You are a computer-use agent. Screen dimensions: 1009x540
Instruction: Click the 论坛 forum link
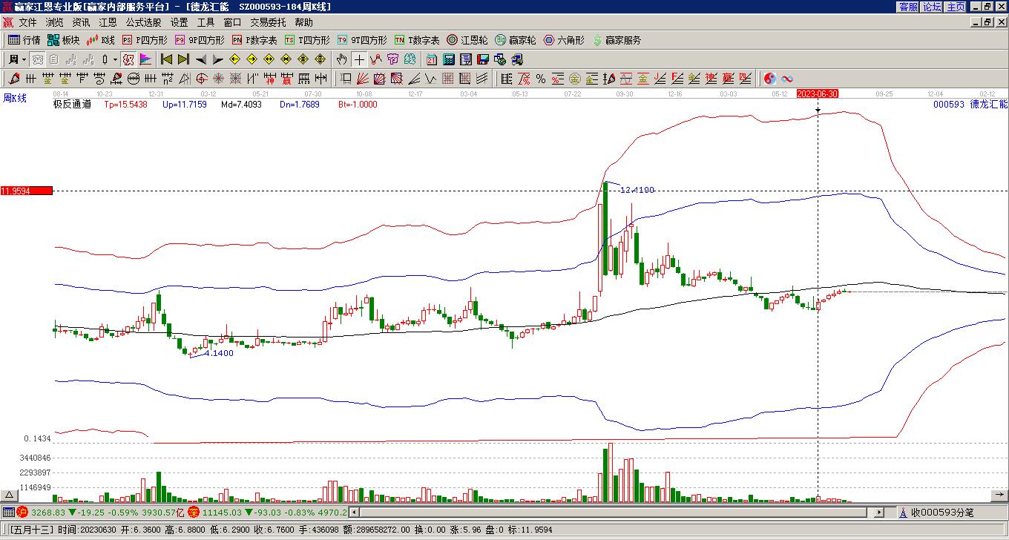point(932,7)
